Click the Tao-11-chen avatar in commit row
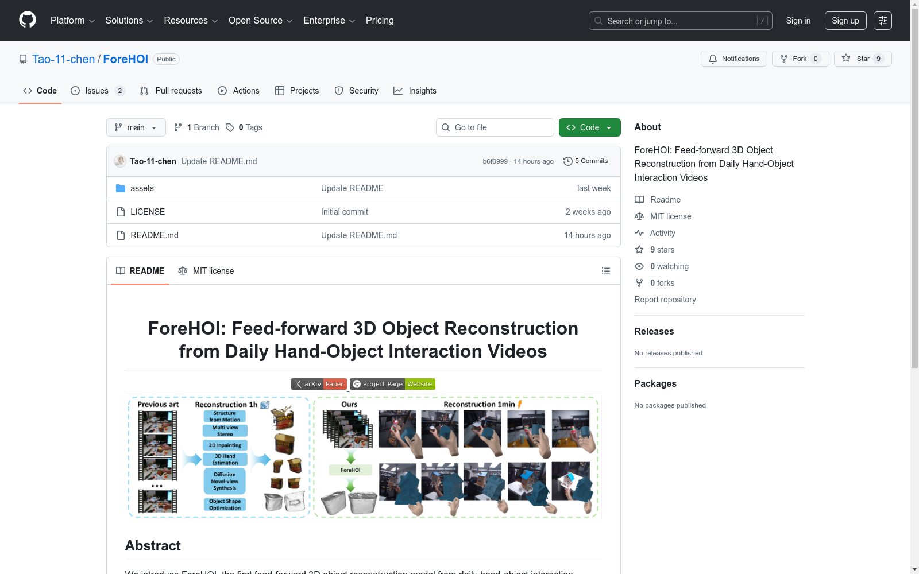Viewport: 919px width, 574px height. (x=120, y=161)
